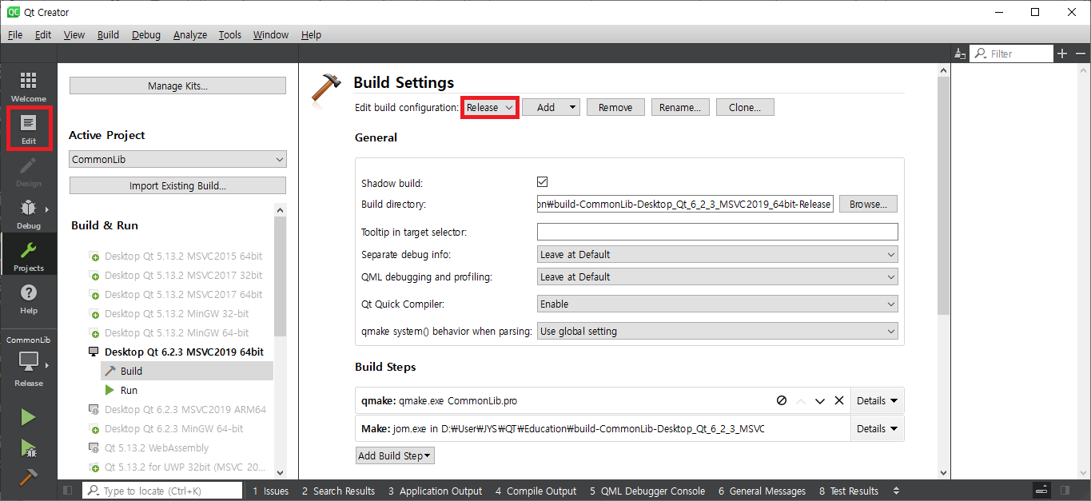Open qmake system() behavior dropdown
Image resolution: width=1091 pixels, height=501 pixels.
pos(718,331)
